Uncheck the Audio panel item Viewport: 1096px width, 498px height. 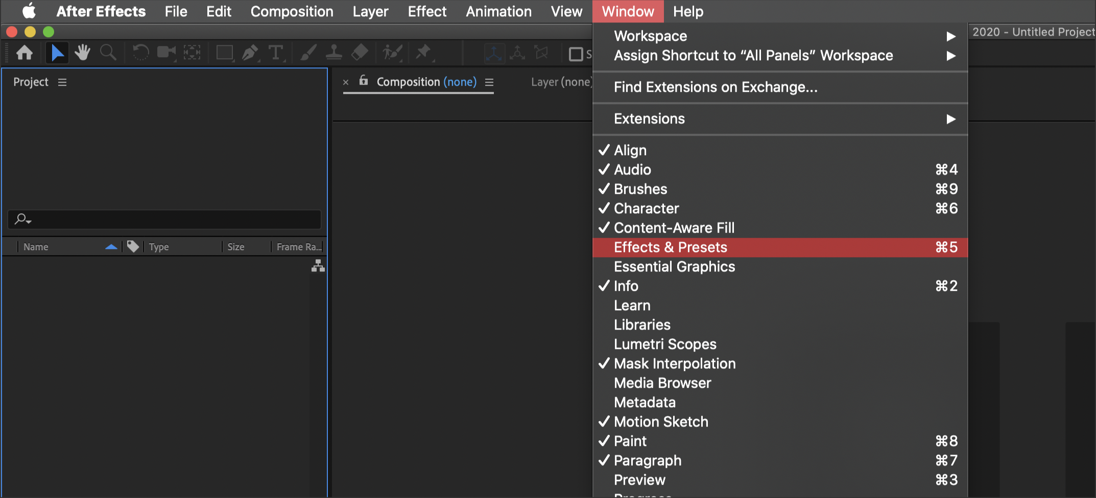(x=780, y=169)
